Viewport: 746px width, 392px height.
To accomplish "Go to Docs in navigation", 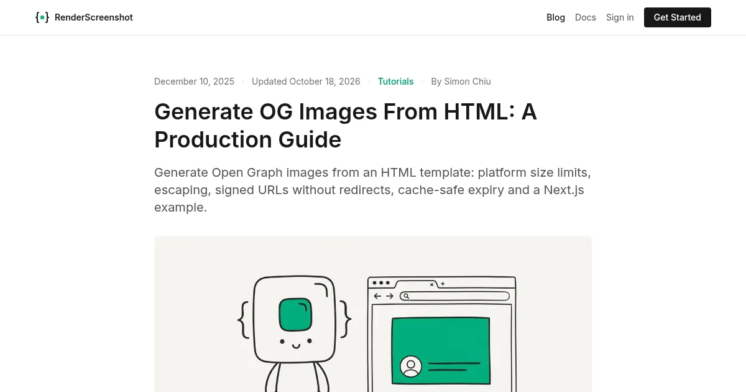I will [x=586, y=17].
